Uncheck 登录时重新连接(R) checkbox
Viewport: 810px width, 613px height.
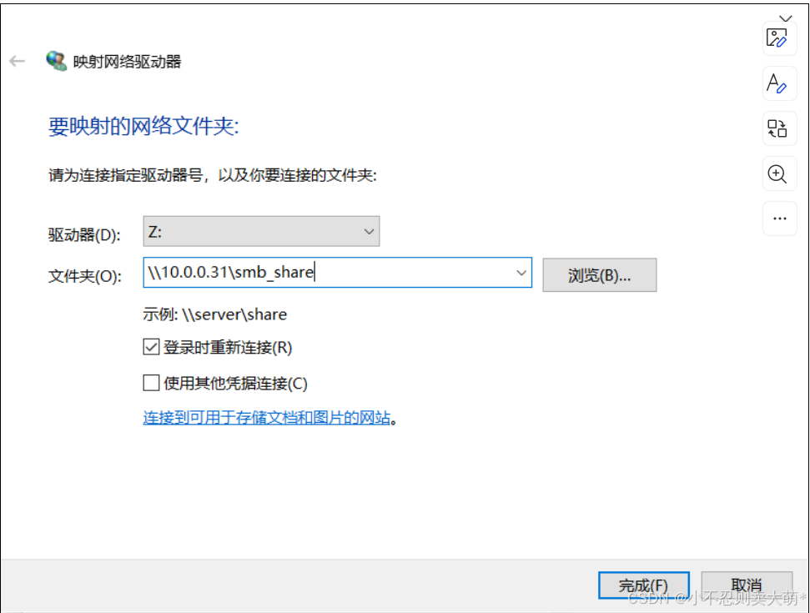[x=151, y=347]
